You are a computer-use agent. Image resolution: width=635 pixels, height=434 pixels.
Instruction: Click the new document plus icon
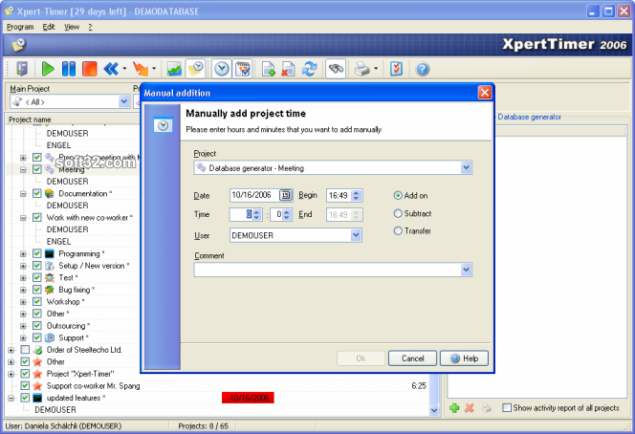point(268,69)
